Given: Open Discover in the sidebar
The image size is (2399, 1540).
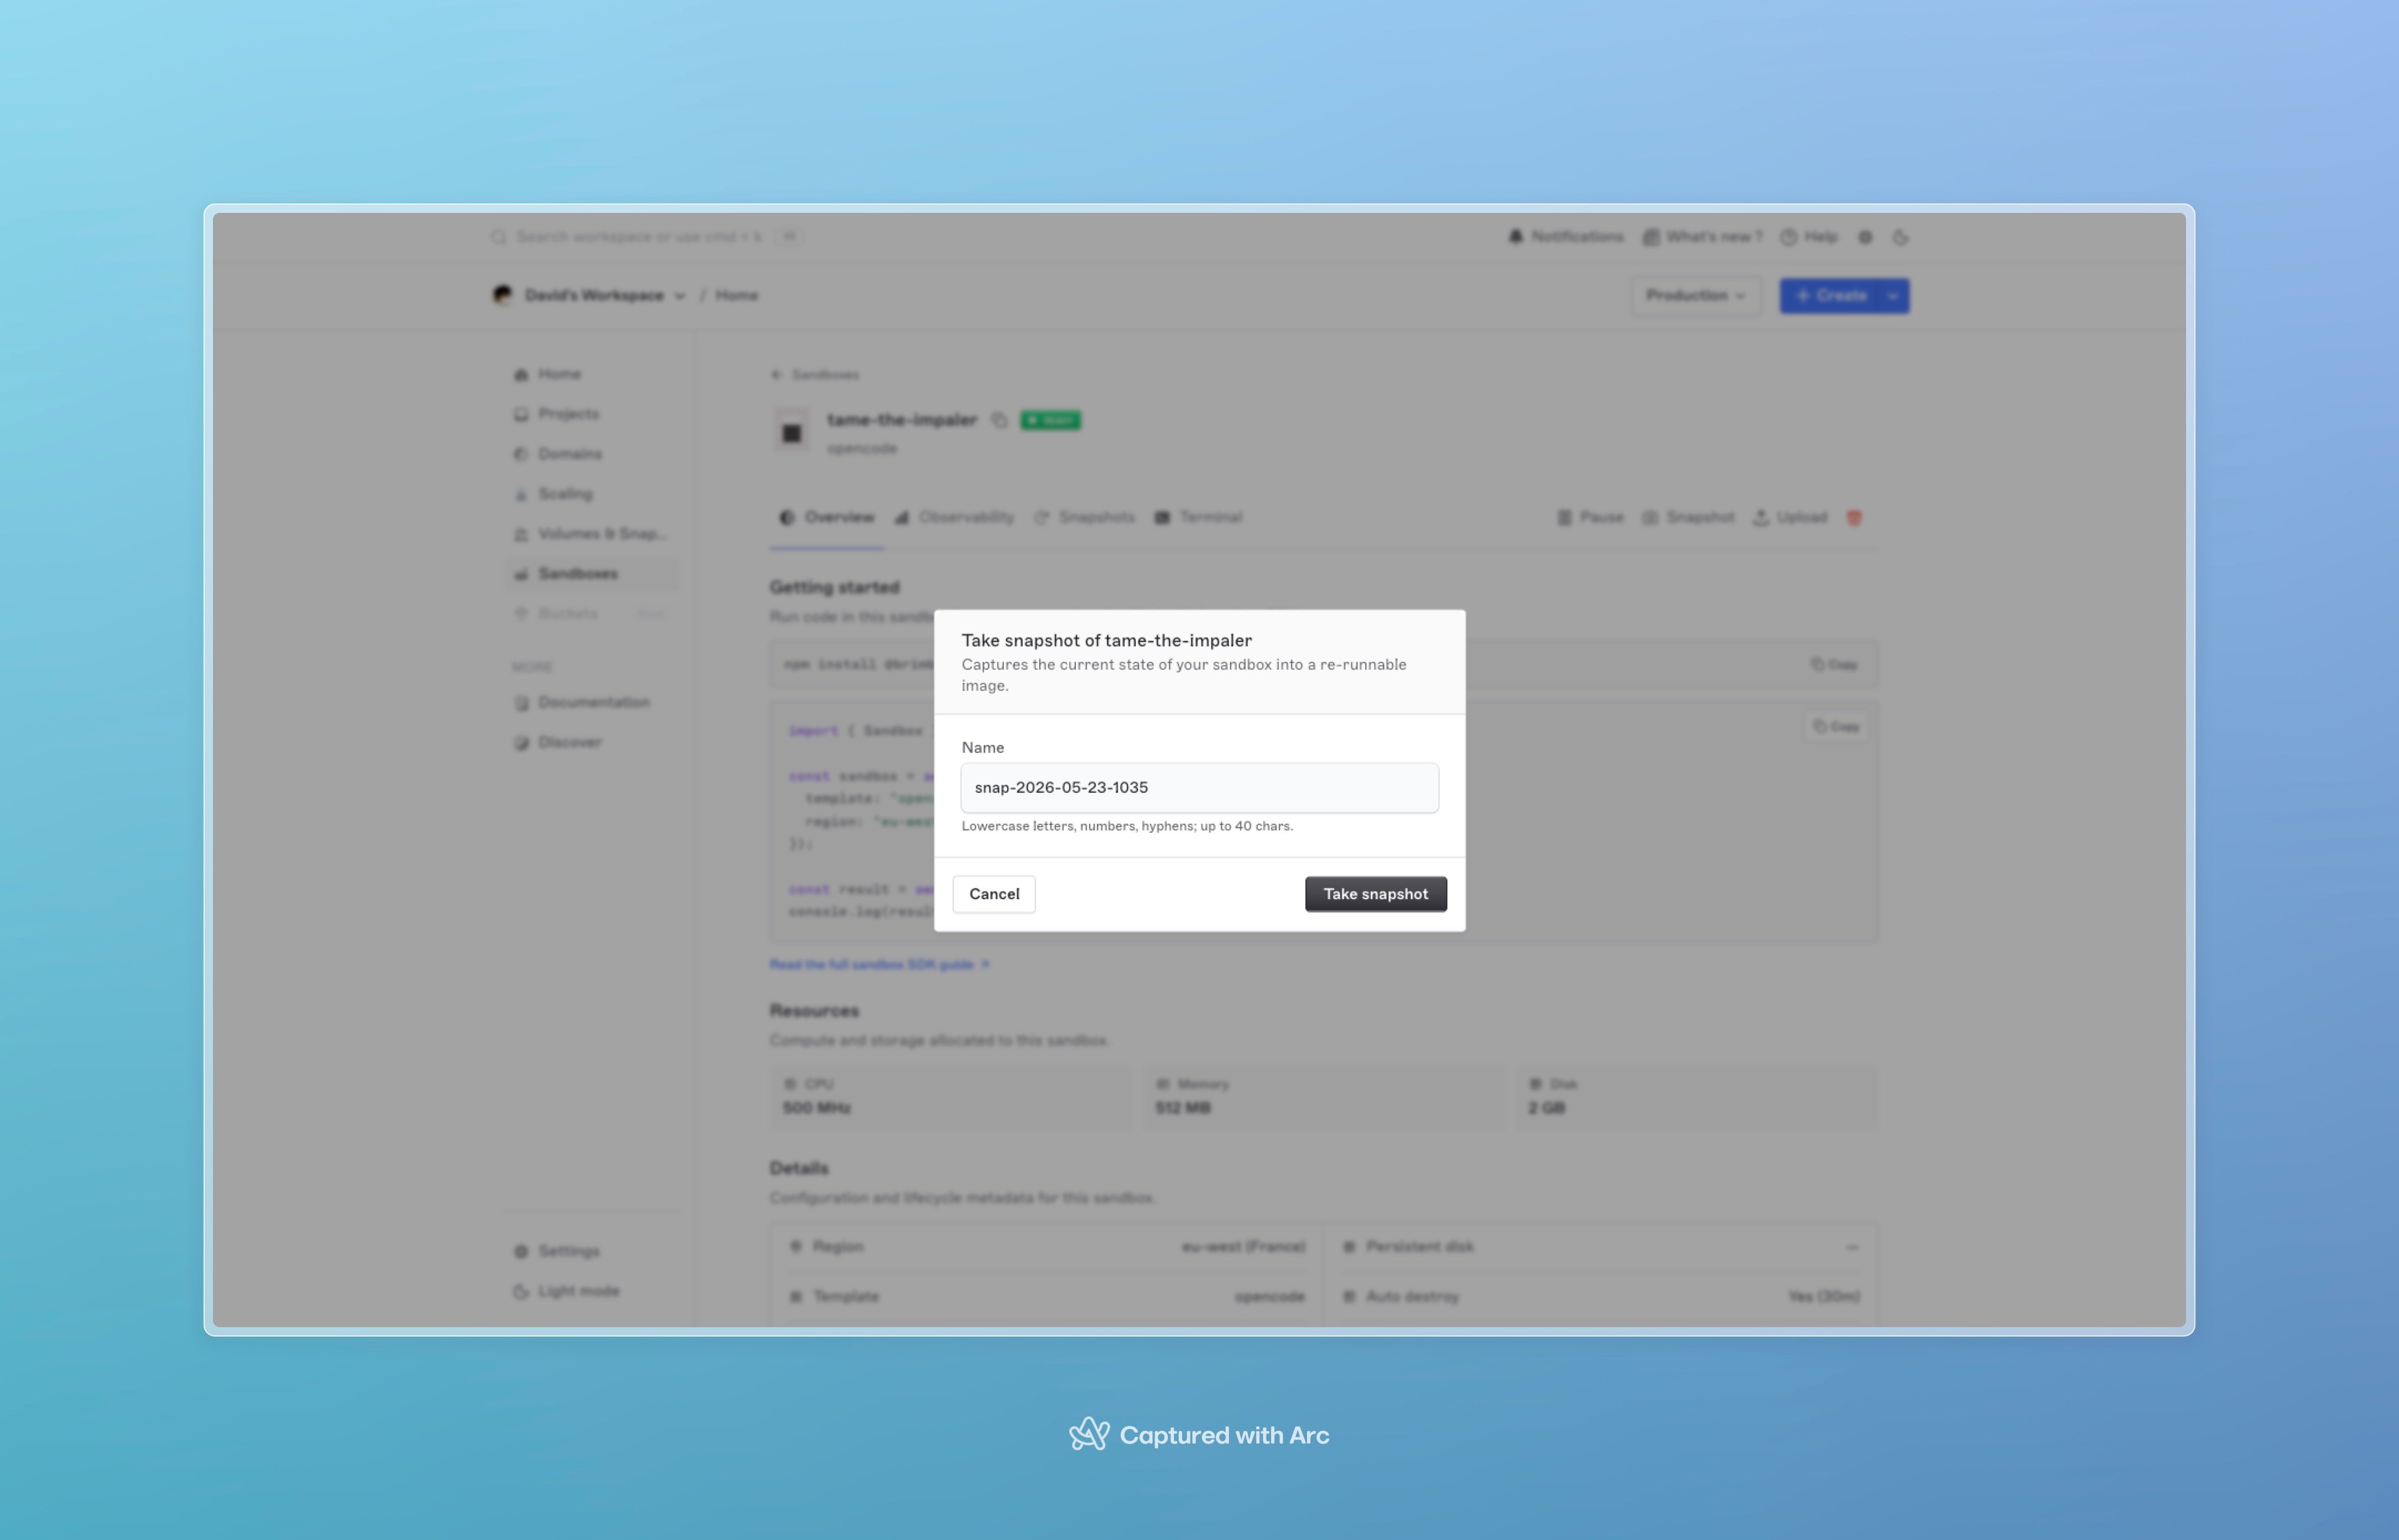Looking at the screenshot, I should (x=592, y=742).
